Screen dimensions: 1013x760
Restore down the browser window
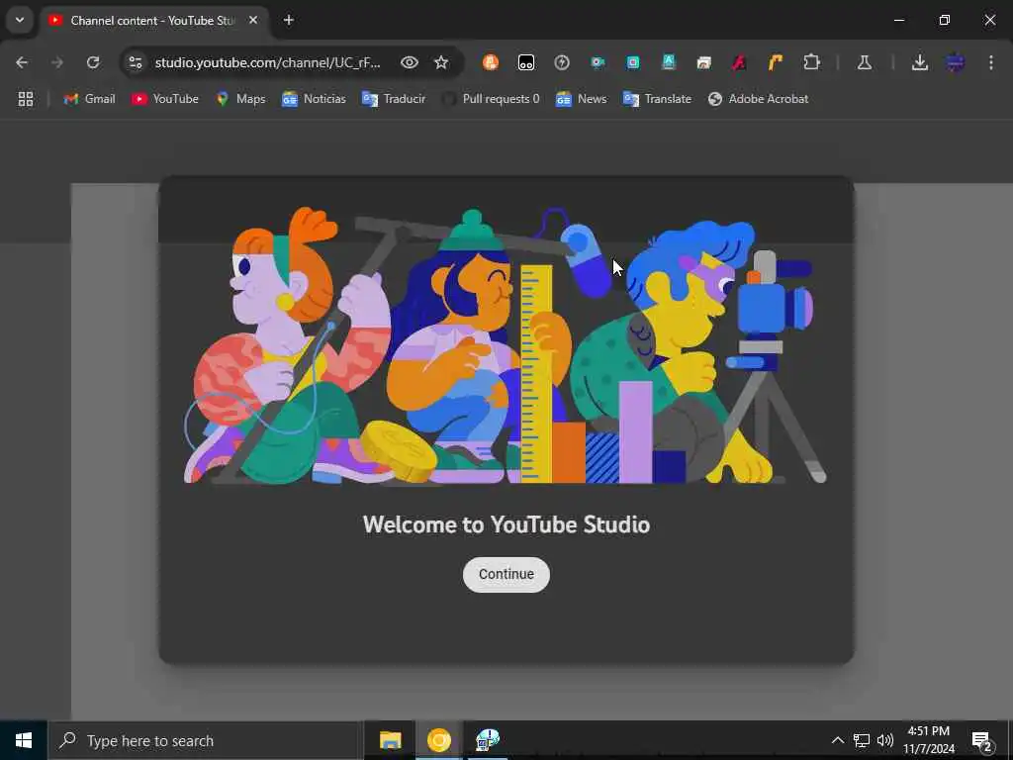(x=945, y=20)
